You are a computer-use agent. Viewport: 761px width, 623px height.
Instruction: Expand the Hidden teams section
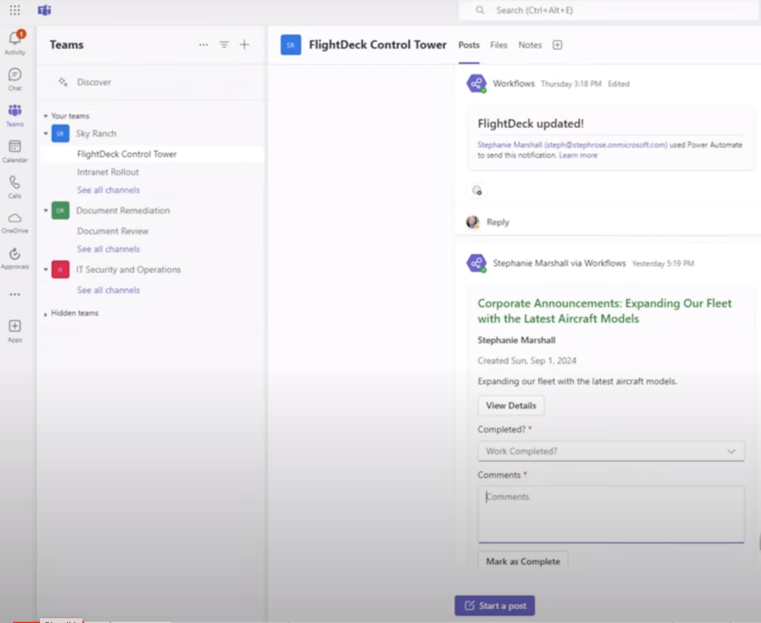point(45,313)
